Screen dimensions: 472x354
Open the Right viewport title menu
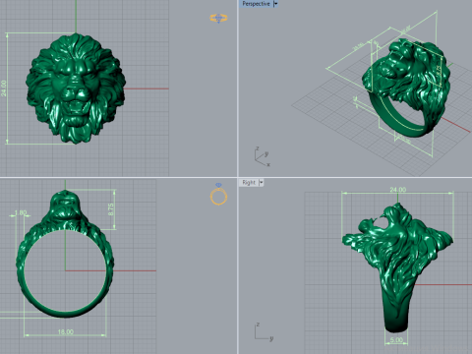(249, 183)
